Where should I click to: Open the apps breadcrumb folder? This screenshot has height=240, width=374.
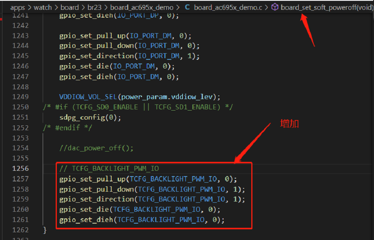(18, 8)
